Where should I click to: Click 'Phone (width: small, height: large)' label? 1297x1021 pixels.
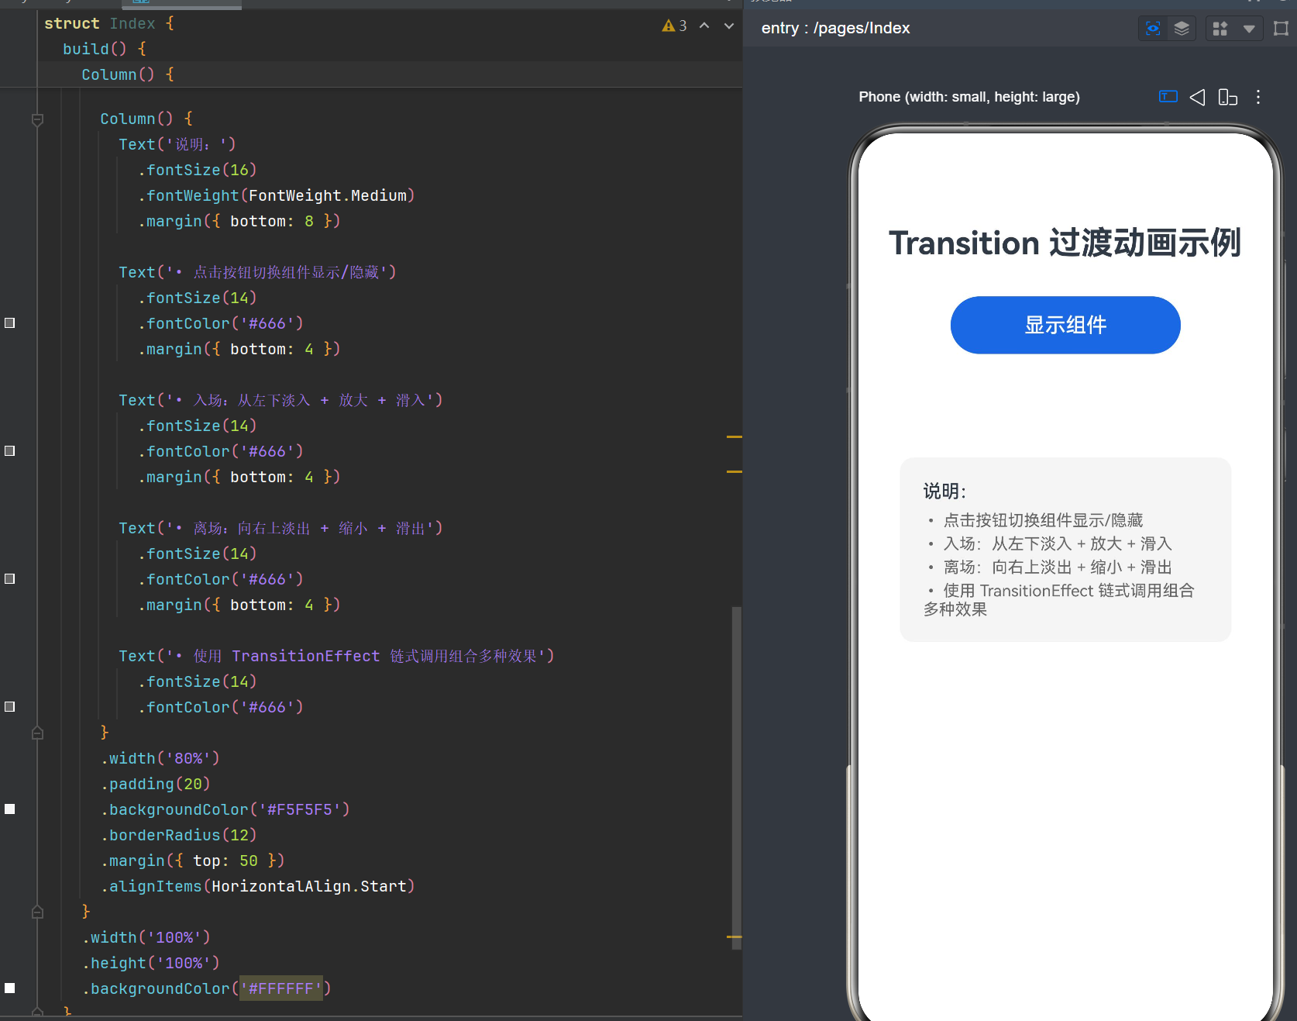(969, 97)
